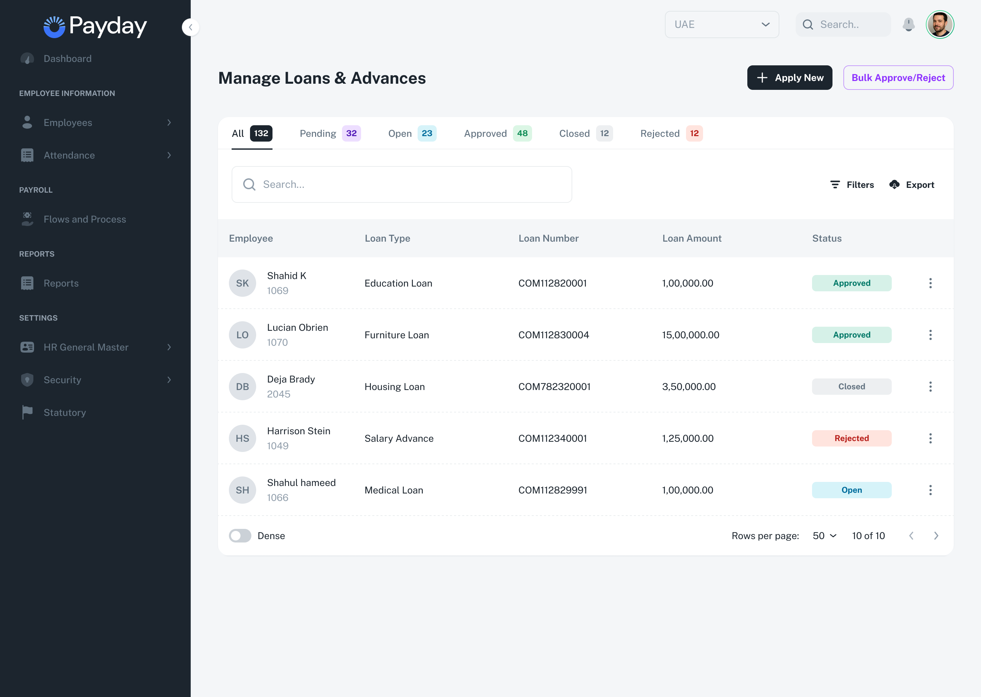Toggle the Dense switch
Screen dimensions: 981x697
[x=240, y=536]
